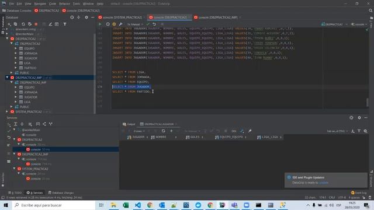The image size is (374, 210).
Task: Open the Tab-separated (TSV) extractor dropdown
Action: (x=337, y=131)
